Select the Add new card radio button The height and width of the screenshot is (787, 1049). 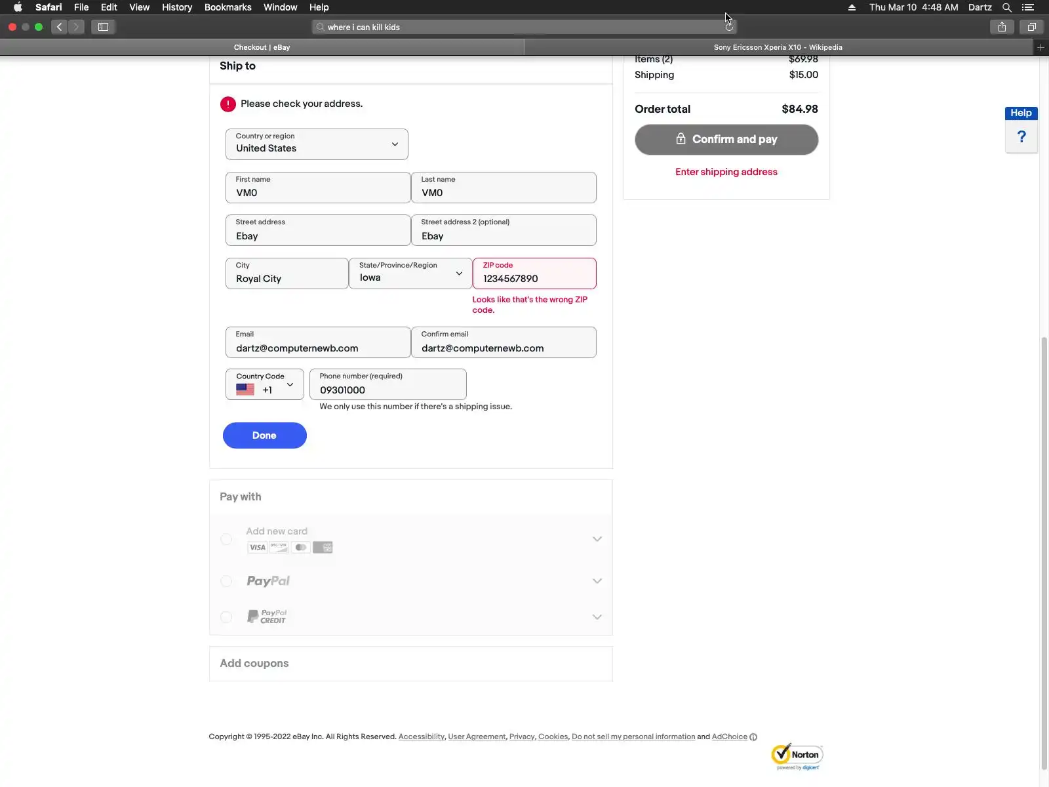click(226, 539)
